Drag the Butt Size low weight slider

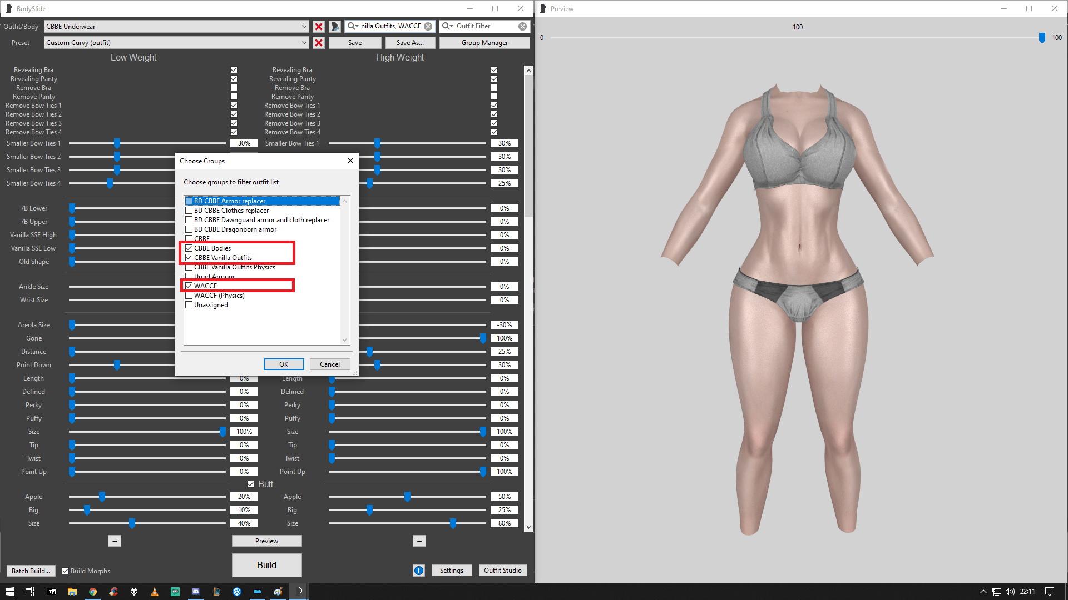point(132,523)
